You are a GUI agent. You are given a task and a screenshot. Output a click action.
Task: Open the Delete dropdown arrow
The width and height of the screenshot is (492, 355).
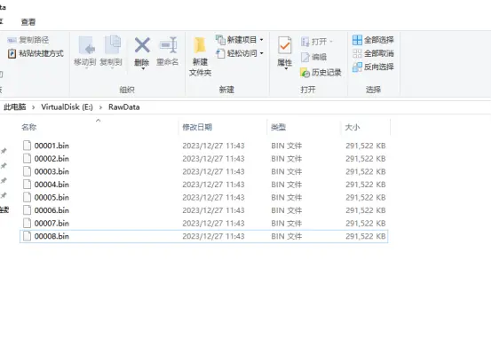pyautogui.click(x=143, y=69)
